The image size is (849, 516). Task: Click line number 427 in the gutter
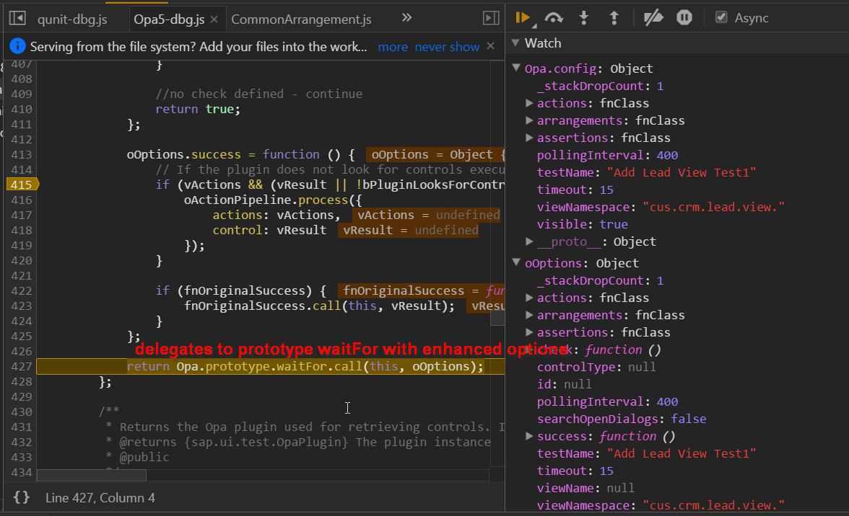pos(22,366)
